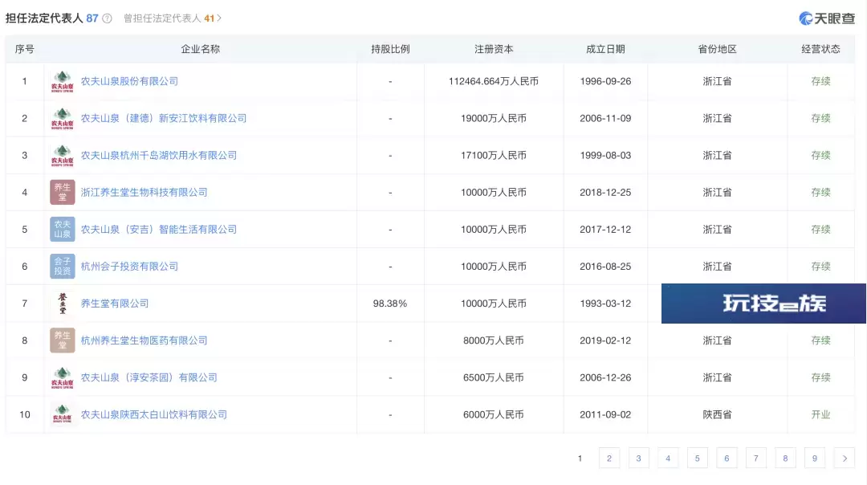Open 农夫山泉杭州千岛湖饮用水有限公司 link
The height and width of the screenshot is (485, 867).
coord(159,156)
